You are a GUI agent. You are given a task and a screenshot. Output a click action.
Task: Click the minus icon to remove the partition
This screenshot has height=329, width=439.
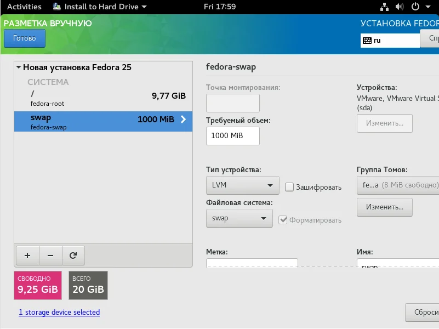50,256
